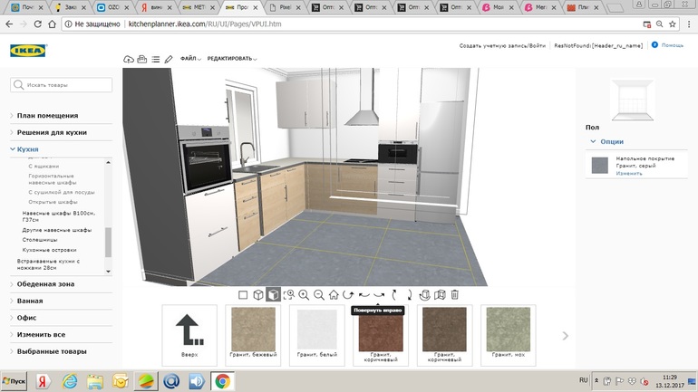
Task: Click the zoom in magnifier icon
Action: click(304, 295)
